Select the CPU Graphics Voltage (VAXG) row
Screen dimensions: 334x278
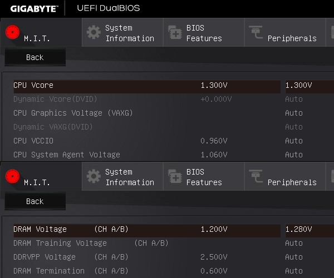(147, 113)
